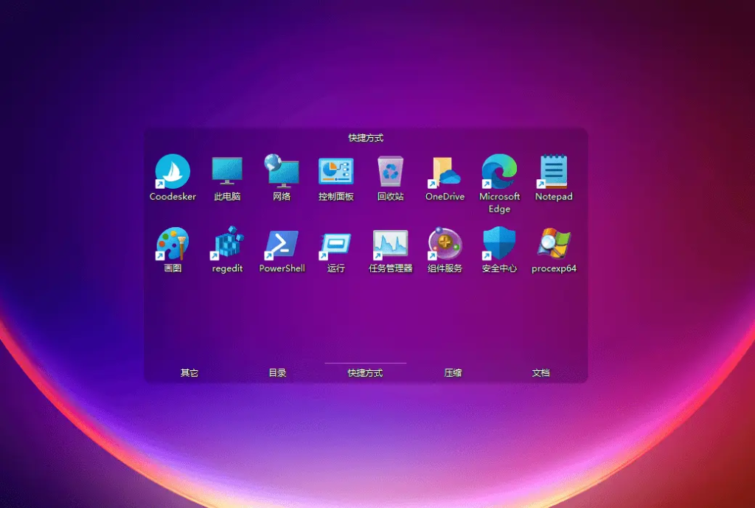Image resolution: width=755 pixels, height=508 pixels.
Task: Select the 文档 tab
Action: tap(540, 373)
